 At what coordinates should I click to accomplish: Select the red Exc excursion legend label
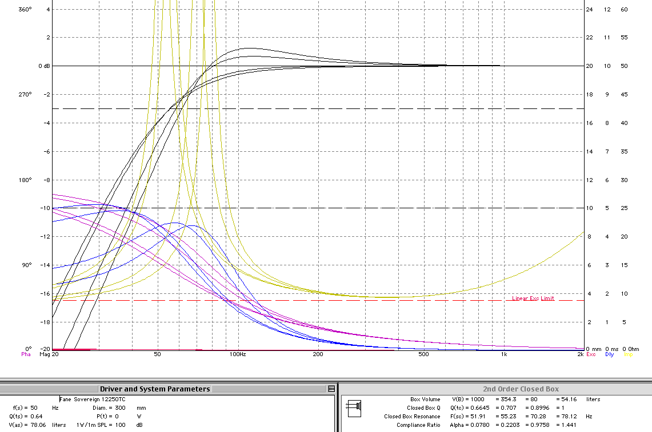[x=591, y=354]
